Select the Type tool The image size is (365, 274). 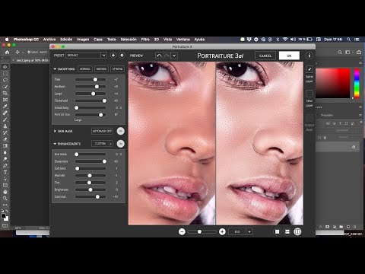point(5,172)
